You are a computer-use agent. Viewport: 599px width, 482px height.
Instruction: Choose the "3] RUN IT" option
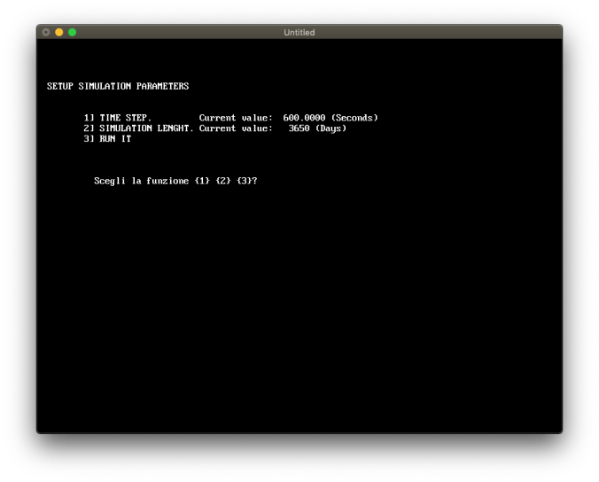click(x=107, y=139)
